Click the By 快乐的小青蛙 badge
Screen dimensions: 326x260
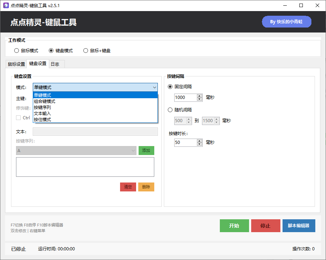point(286,22)
